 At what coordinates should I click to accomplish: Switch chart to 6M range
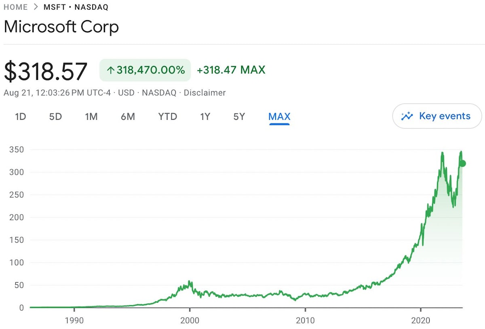pos(128,117)
